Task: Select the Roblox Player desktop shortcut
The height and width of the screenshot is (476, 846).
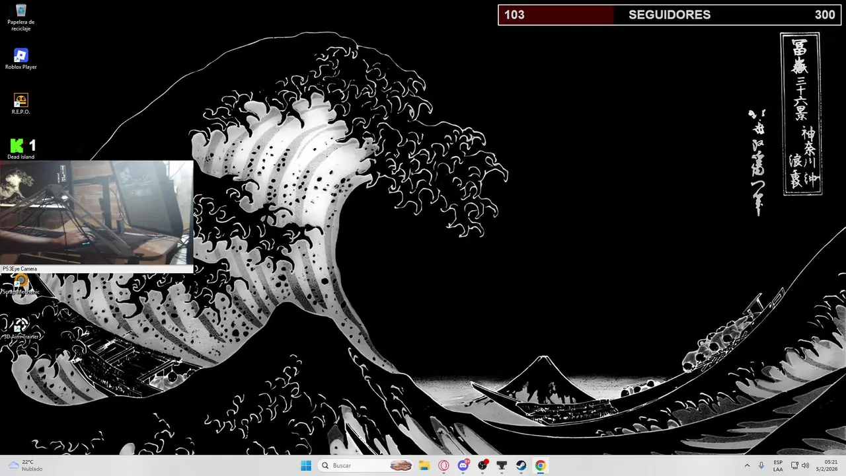Action: [x=20, y=59]
